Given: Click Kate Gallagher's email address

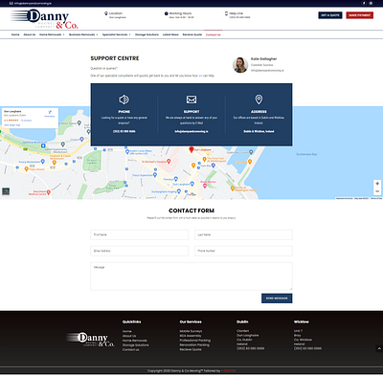Looking at the screenshot, I should [x=267, y=71].
